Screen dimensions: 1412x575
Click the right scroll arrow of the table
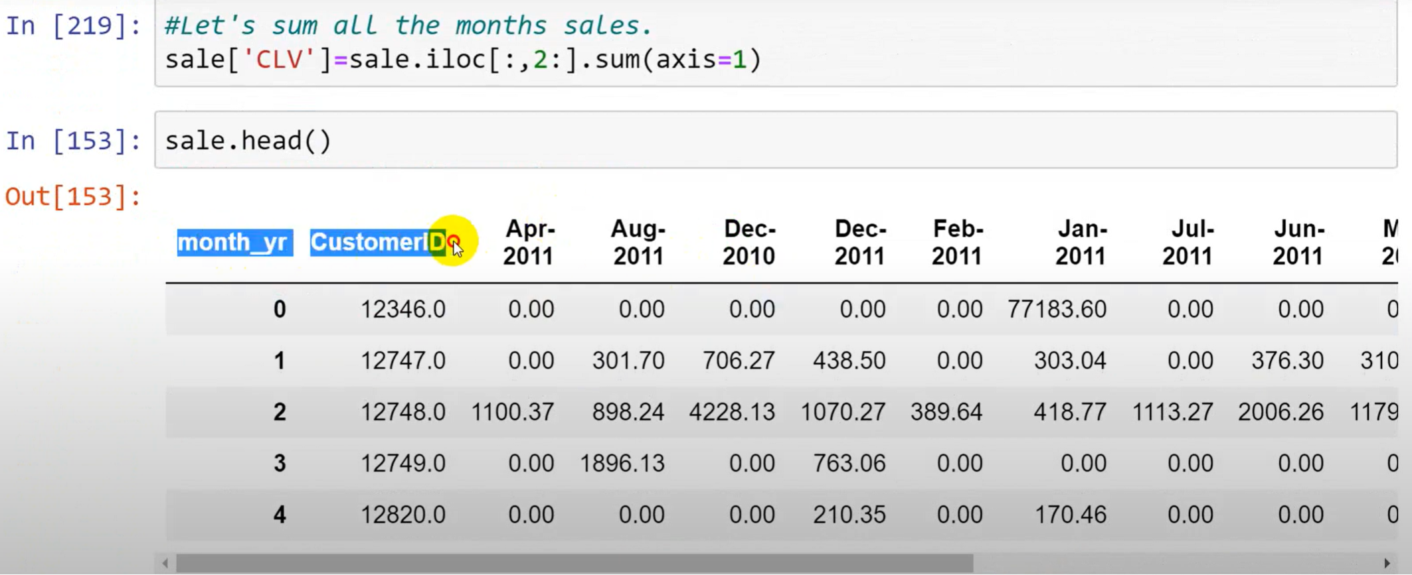1387,563
